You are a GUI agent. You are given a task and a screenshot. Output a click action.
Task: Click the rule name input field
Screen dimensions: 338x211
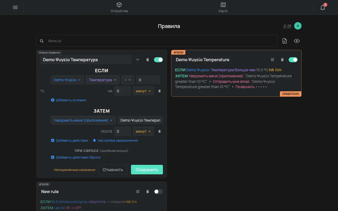[86, 60]
